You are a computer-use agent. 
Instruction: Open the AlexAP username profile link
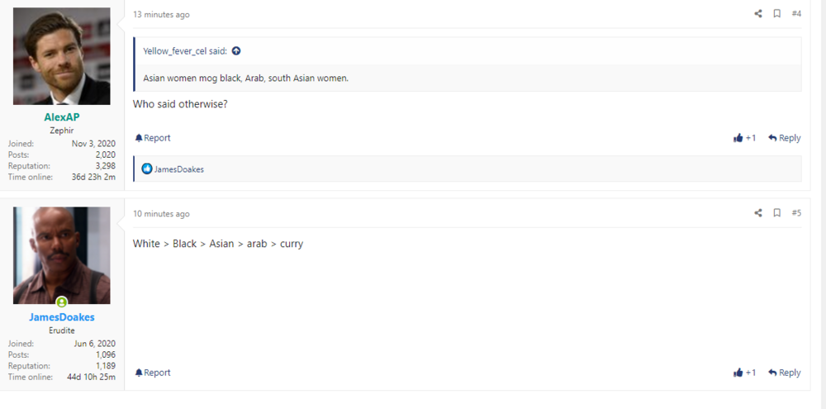tap(62, 117)
